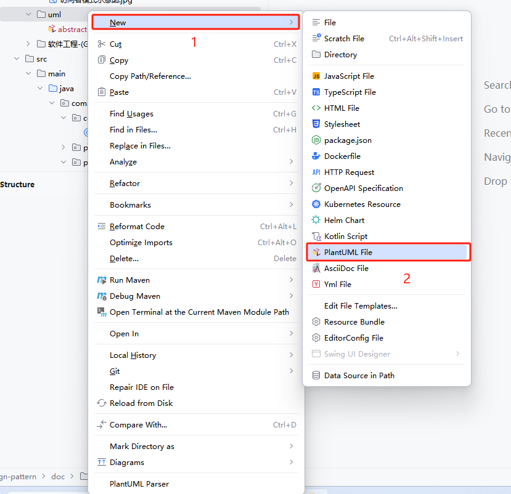
Task: Click the Kotlin Script icon
Action: [x=316, y=237]
